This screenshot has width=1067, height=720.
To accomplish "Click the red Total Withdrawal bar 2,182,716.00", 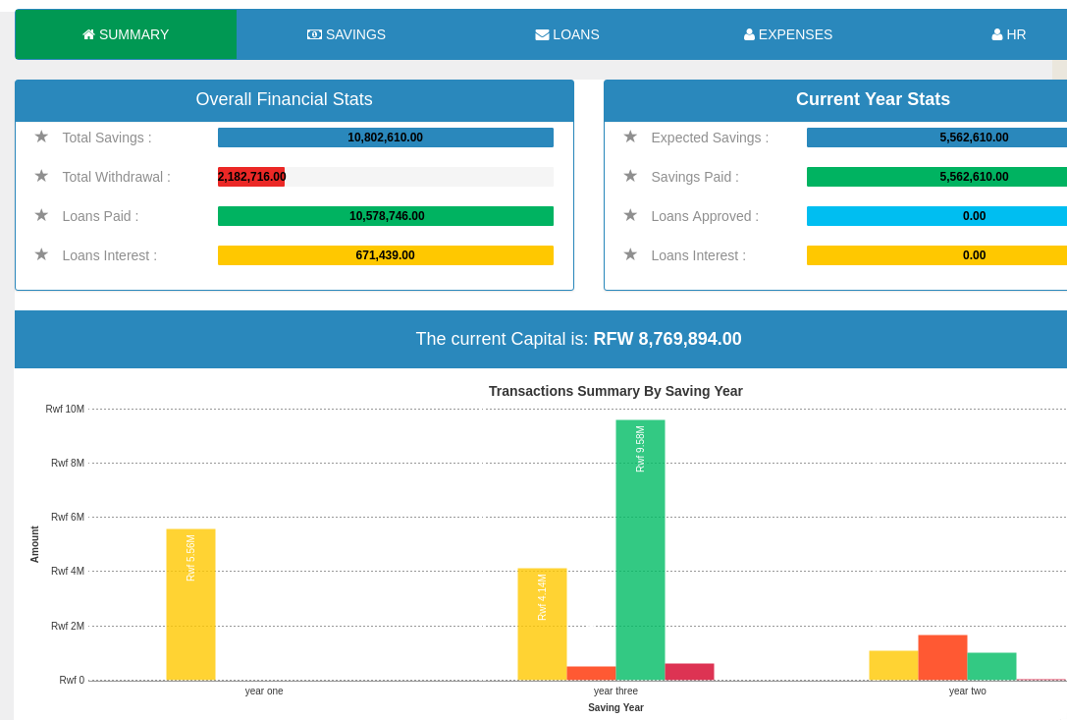I will pyautogui.click(x=251, y=177).
